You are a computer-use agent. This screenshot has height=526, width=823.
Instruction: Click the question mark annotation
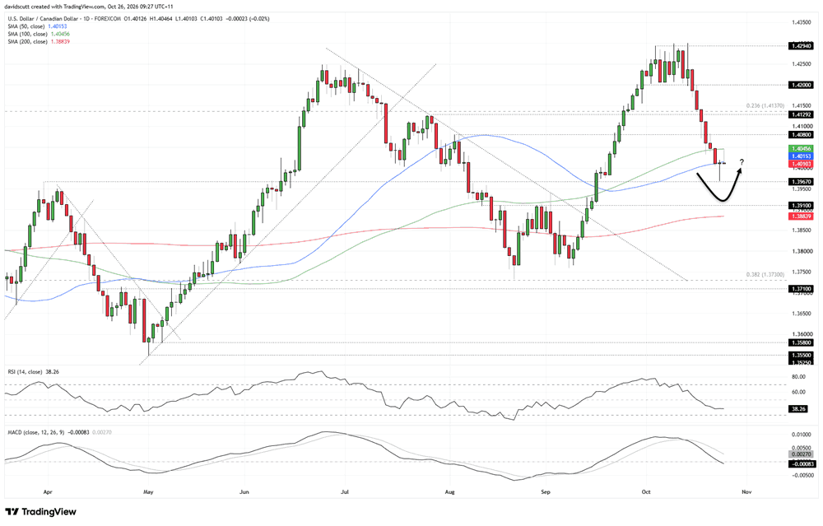click(742, 161)
